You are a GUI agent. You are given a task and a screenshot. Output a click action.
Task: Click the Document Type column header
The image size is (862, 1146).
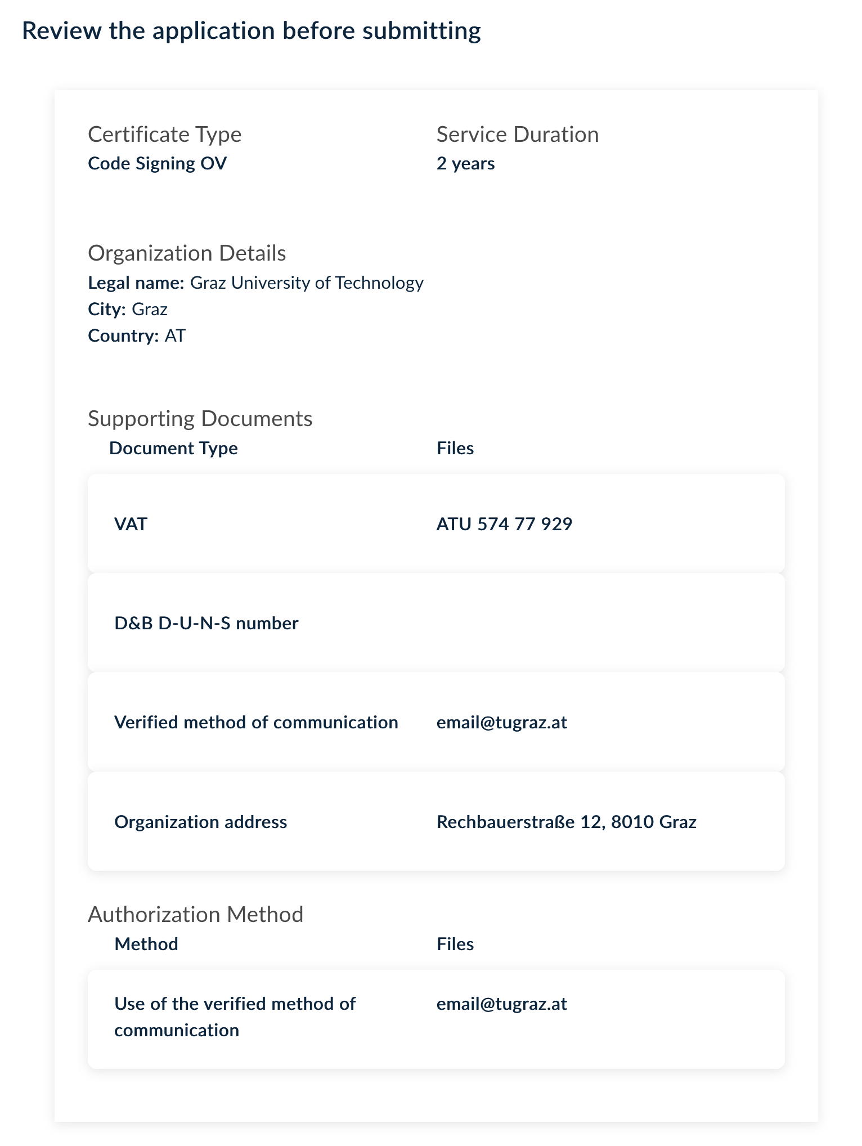(x=173, y=448)
